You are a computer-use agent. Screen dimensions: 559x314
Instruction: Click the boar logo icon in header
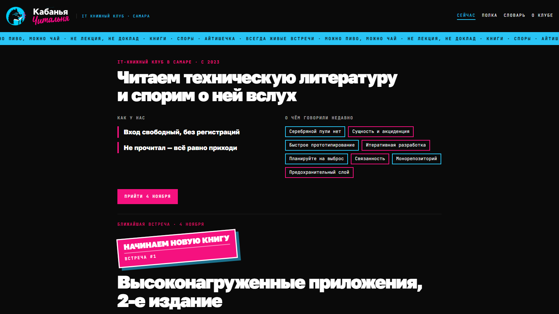(16, 16)
